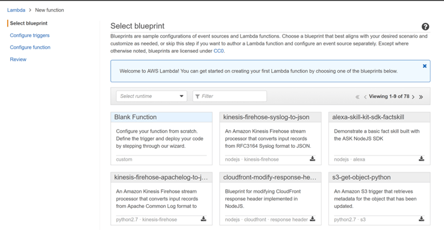Image resolution: width=444 pixels, height=230 pixels.
Task: Click the Apache Common Log description text
Action: pyautogui.click(x=157, y=199)
